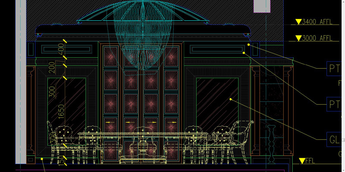Screen dimensions: 345x172
Task: Select the GL material tag box
Action: click(x=334, y=139)
